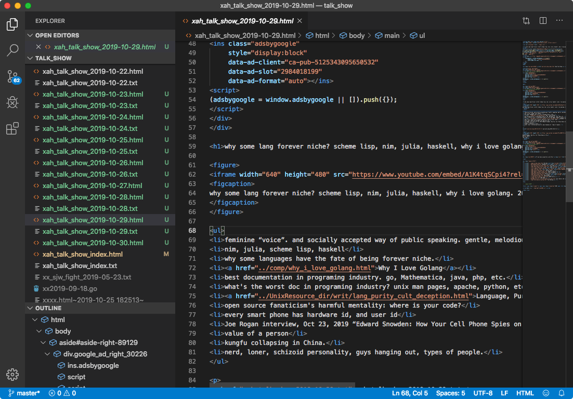Viewport: 573px width, 399px height.
Task: Select ins.adsbygoogle in Outline
Action: (x=93, y=365)
